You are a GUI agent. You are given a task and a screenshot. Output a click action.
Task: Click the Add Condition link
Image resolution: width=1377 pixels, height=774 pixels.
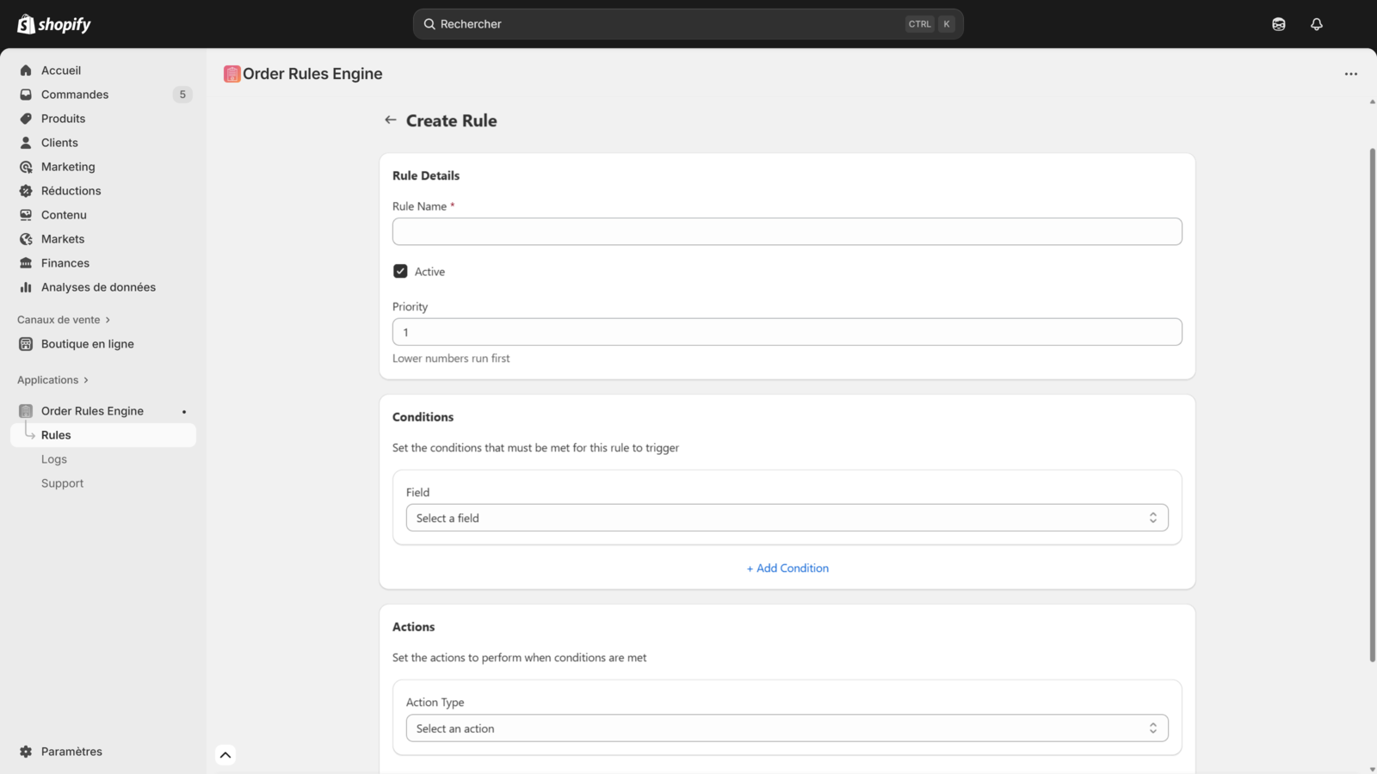[787, 568]
